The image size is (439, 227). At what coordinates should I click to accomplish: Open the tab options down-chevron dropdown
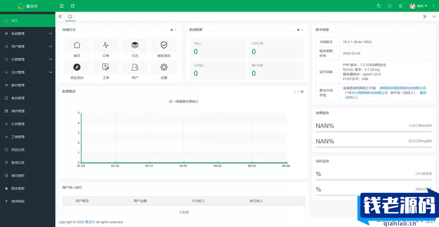click(434, 16)
